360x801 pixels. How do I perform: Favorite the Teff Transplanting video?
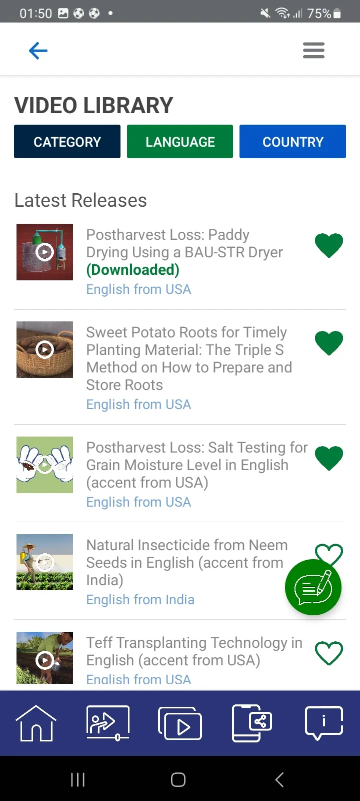[329, 654]
